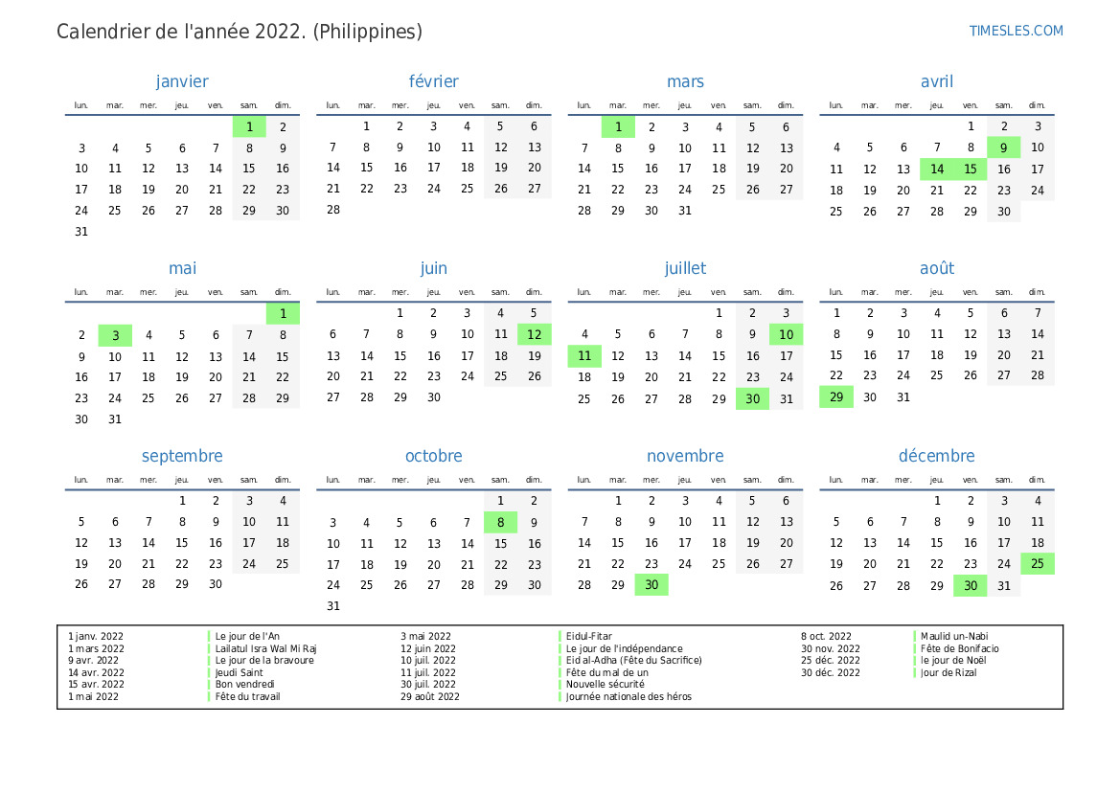
Task: Select highlighted day 9 in avril
Action: (x=1003, y=147)
